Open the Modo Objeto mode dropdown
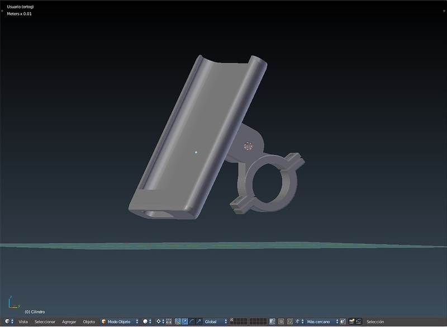Image resolution: width=447 pixels, height=327 pixels. (x=120, y=321)
